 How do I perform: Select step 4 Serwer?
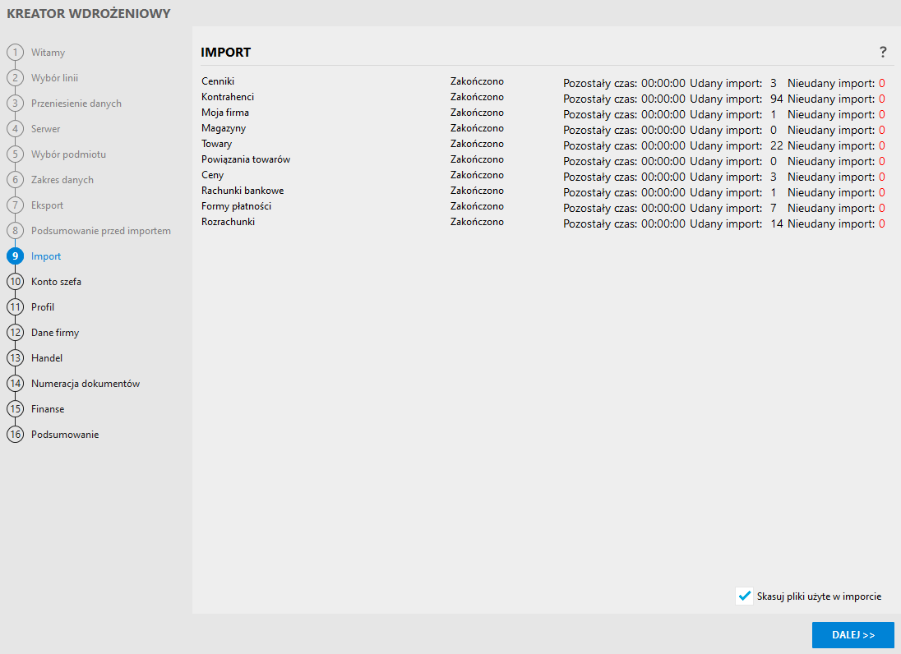[x=34, y=129]
